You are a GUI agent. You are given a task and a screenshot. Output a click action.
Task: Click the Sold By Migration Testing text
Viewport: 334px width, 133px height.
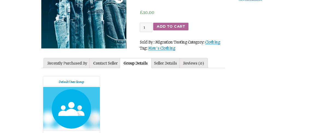tap(163, 42)
